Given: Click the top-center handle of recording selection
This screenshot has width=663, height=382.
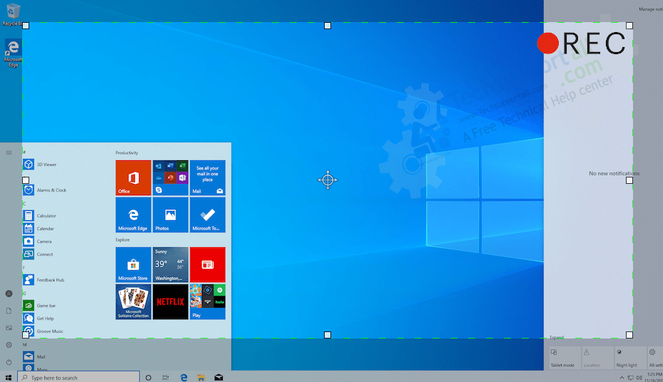Looking at the screenshot, I should [x=328, y=26].
